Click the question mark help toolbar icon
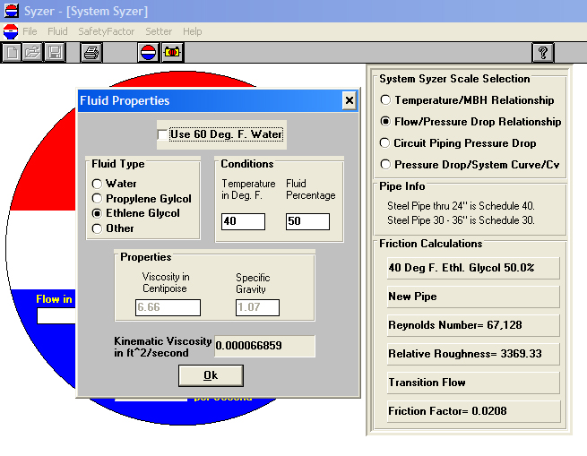Screen dimensions: 587x456 pyautogui.click(x=543, y=53)
